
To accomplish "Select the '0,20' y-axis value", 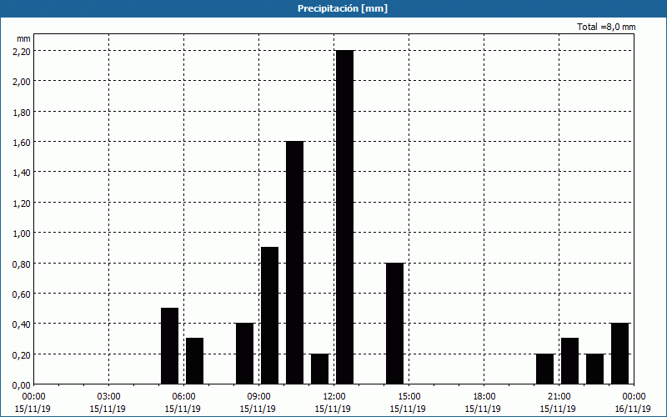I will [x=23, y=355].
